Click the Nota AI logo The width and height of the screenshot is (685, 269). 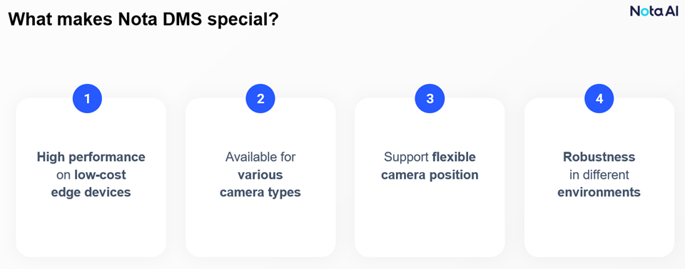click(x=654, y=11)
